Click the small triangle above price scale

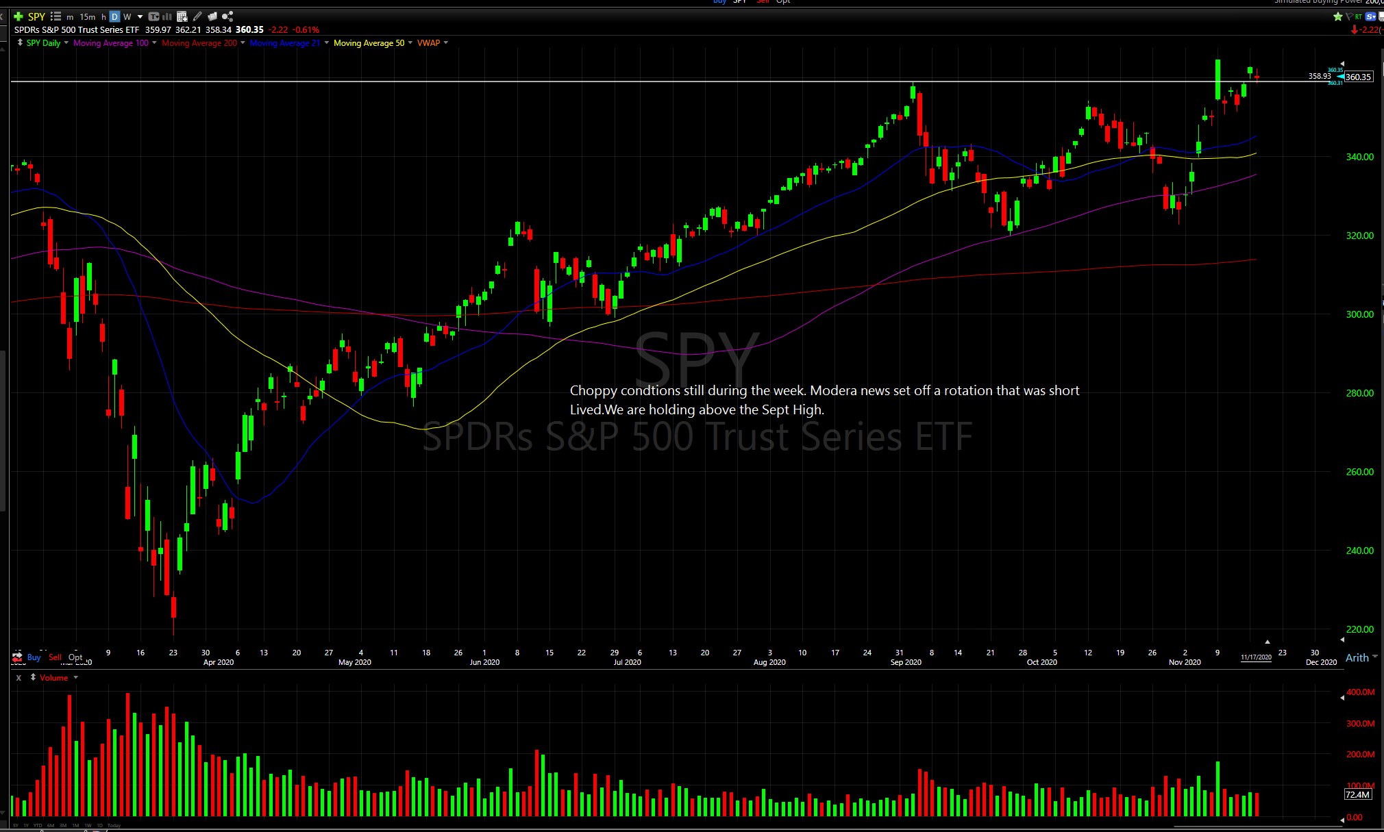(1342, 64)
